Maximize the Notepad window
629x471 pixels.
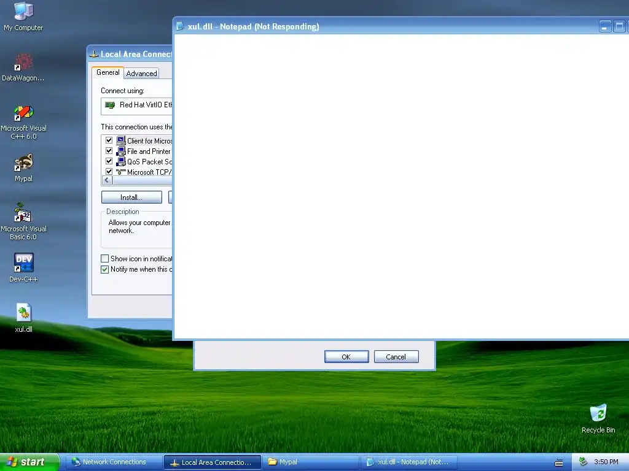(x=619, y=27)
